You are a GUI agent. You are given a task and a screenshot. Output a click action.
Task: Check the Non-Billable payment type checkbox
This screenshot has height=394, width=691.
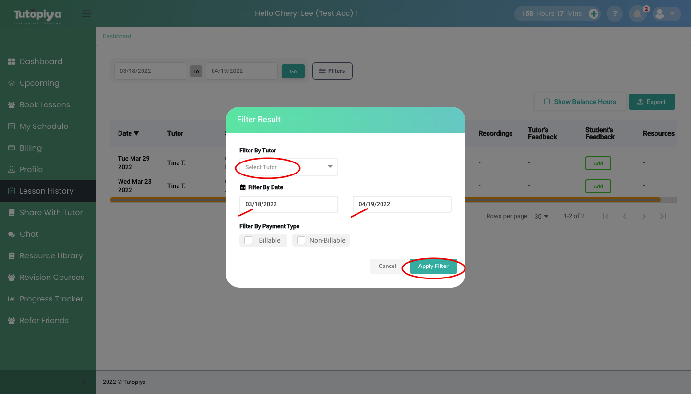[x=301, y=241]
